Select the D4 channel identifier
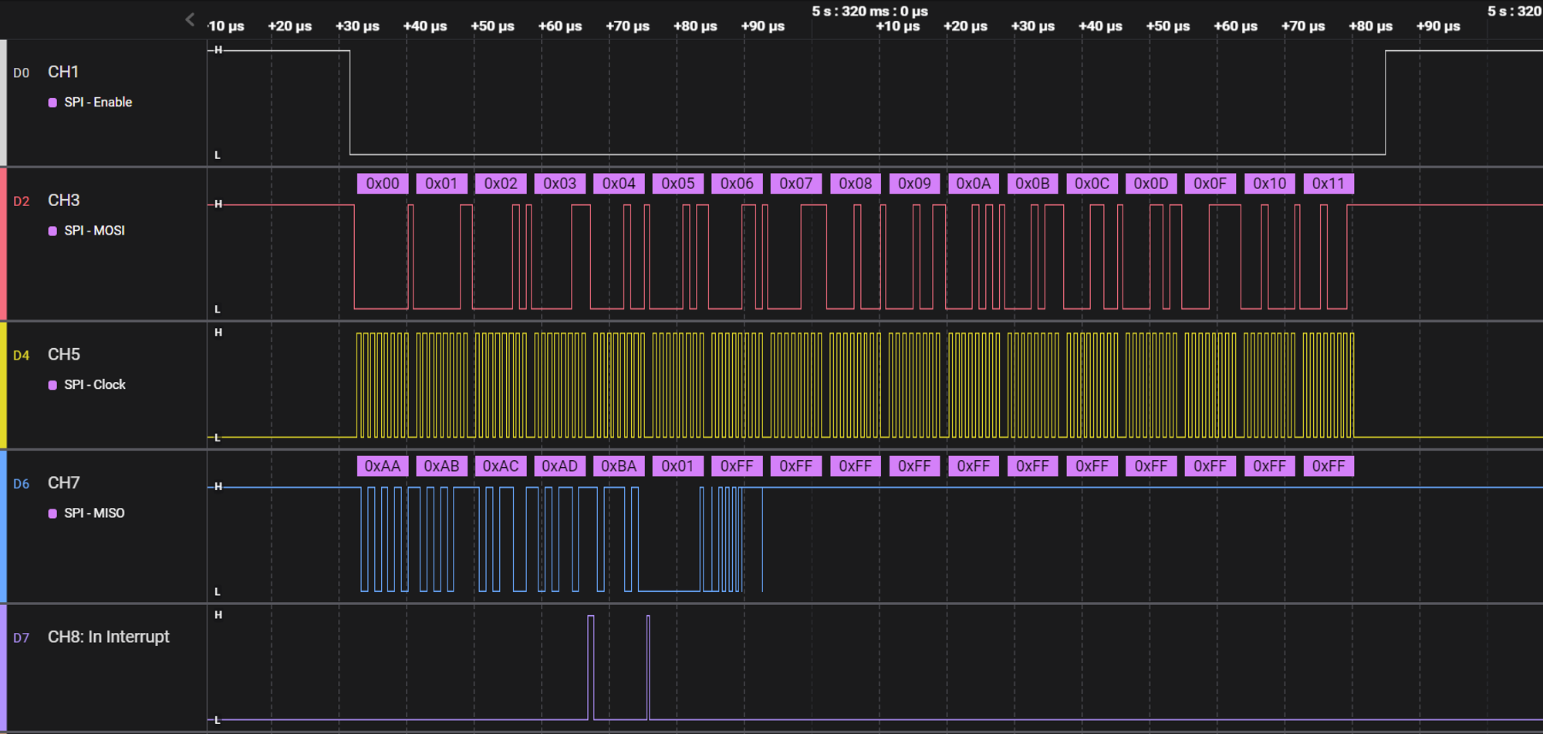 [x=21, y=355]
